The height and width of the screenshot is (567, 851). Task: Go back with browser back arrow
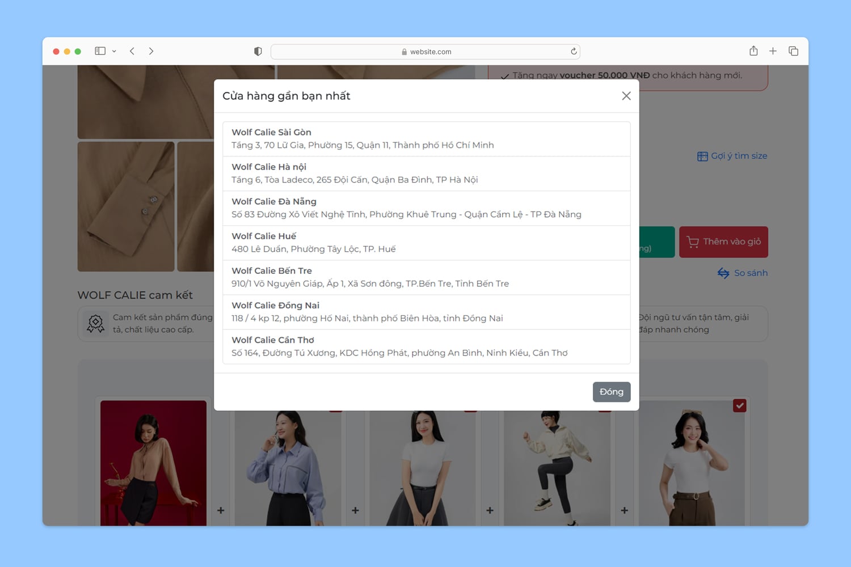click(132, 51)
